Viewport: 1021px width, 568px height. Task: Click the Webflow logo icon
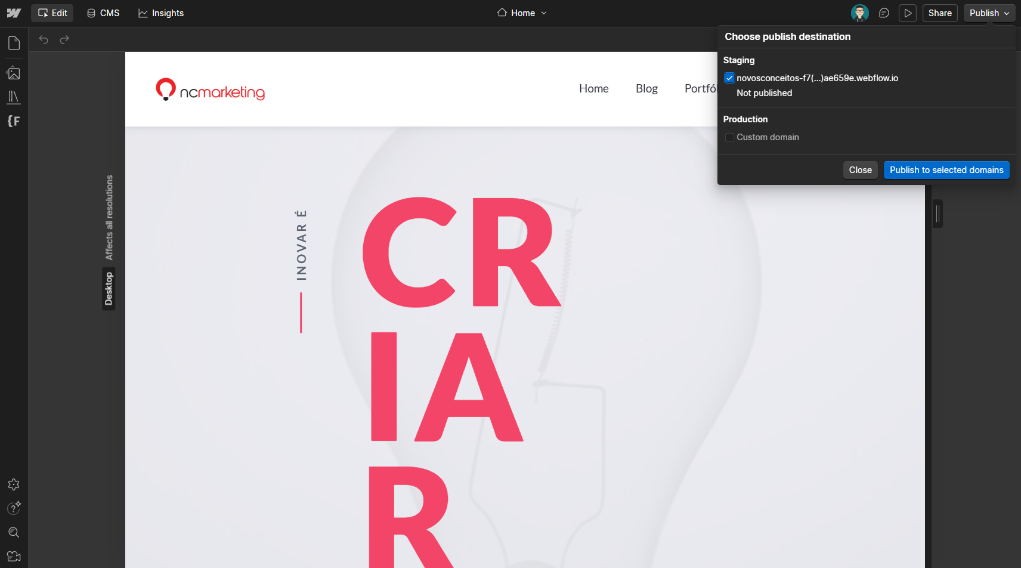(x=14, y=13)
